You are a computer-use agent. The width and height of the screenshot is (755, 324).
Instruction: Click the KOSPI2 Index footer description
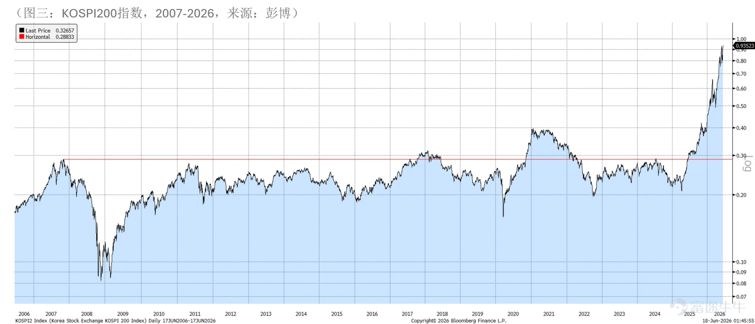[115, 321]
